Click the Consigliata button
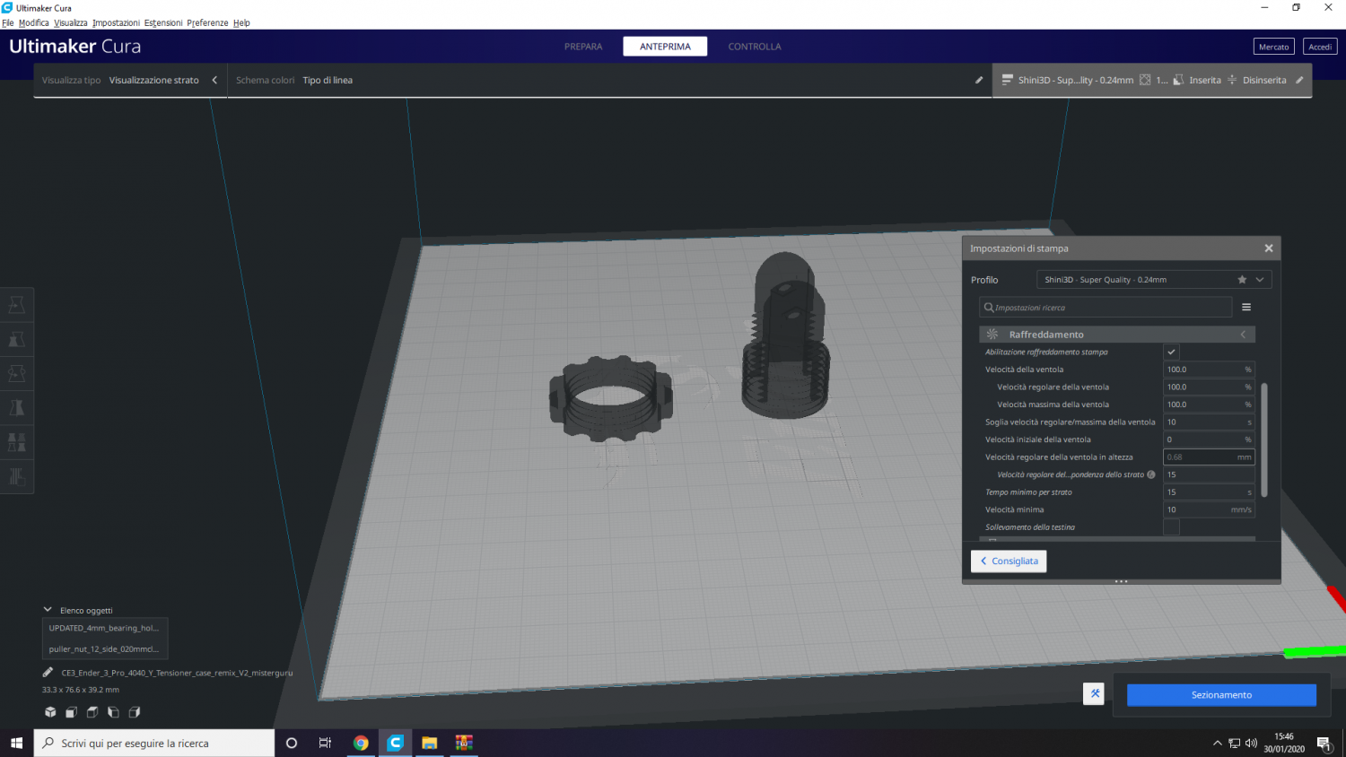The width and height of the screenshot is (1346, 757). [x=1009, y=561]
